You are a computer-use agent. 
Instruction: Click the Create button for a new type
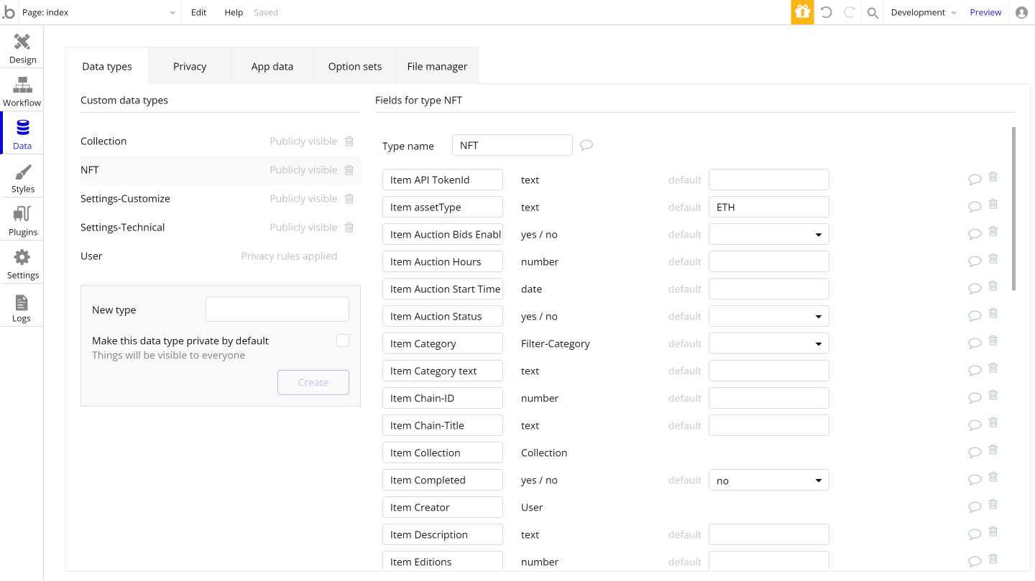[x=313, y=382]
